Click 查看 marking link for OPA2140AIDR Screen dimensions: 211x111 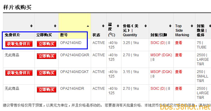click(x=179, y=88)
